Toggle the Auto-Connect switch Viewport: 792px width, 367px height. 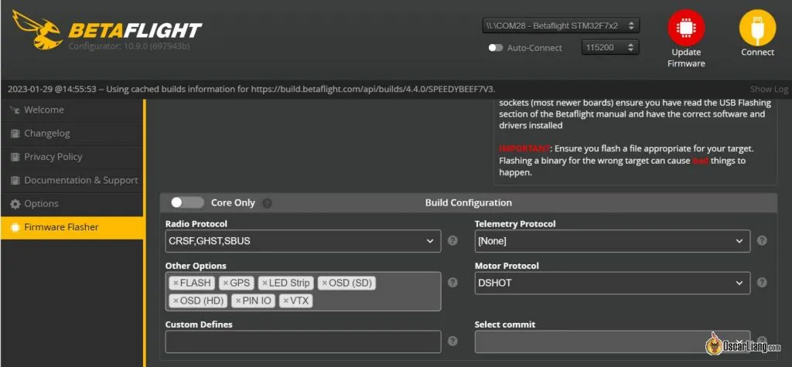[496, 48]
